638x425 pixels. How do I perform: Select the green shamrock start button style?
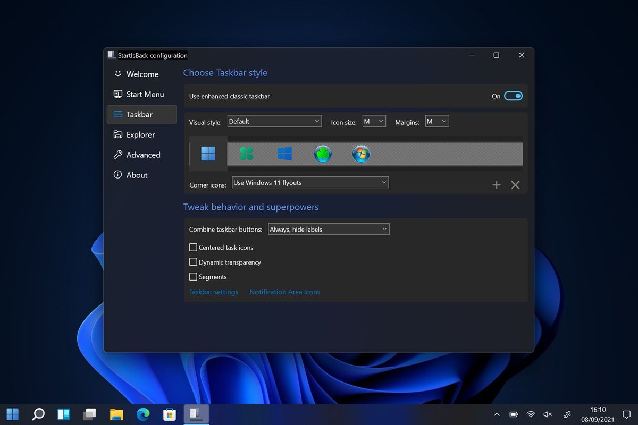pyautogui.click(x=323, y=154)
